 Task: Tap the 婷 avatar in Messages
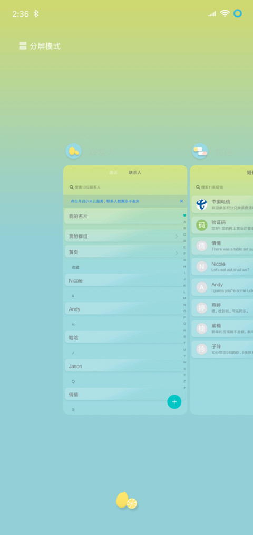pyautogui.click(x=201, y=308)
